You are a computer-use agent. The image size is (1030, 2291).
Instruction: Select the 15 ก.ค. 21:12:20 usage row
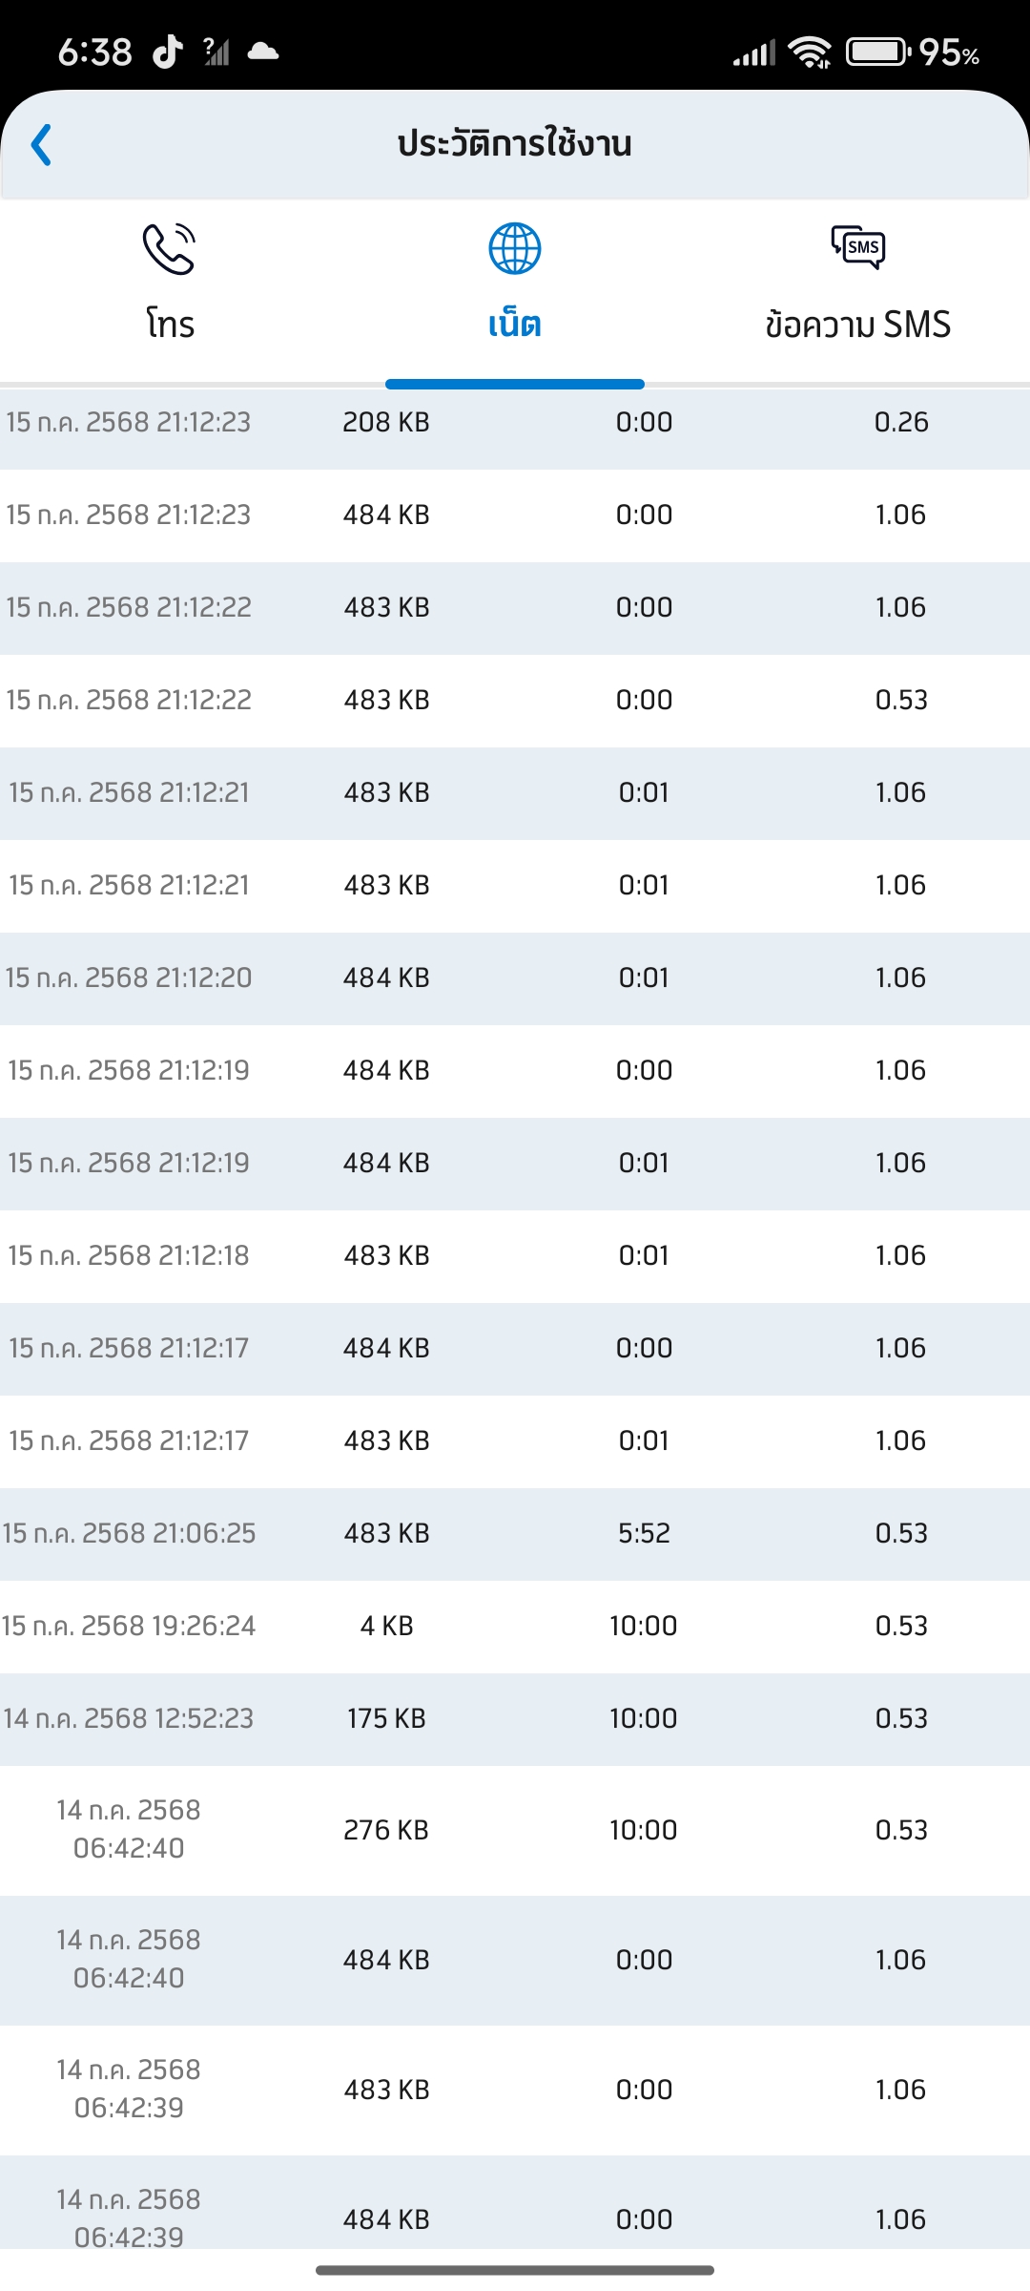pyautogui.click(x=515, y=977)
